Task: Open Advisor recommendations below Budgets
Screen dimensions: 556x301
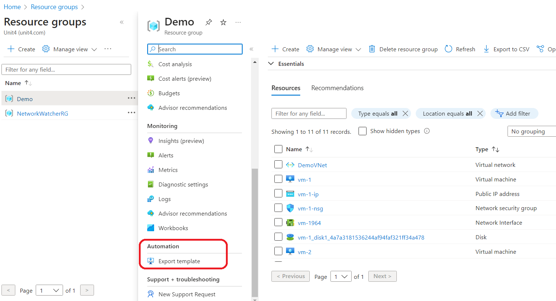Action: pyautogui.click(x=192, y=108)
